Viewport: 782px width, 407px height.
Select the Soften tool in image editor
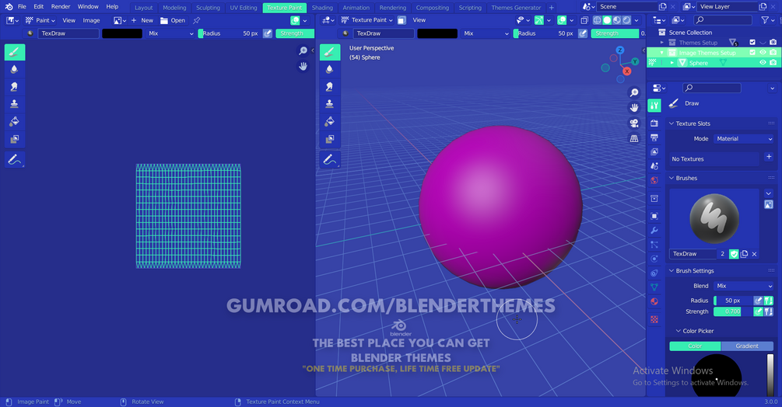pos(15,69)
